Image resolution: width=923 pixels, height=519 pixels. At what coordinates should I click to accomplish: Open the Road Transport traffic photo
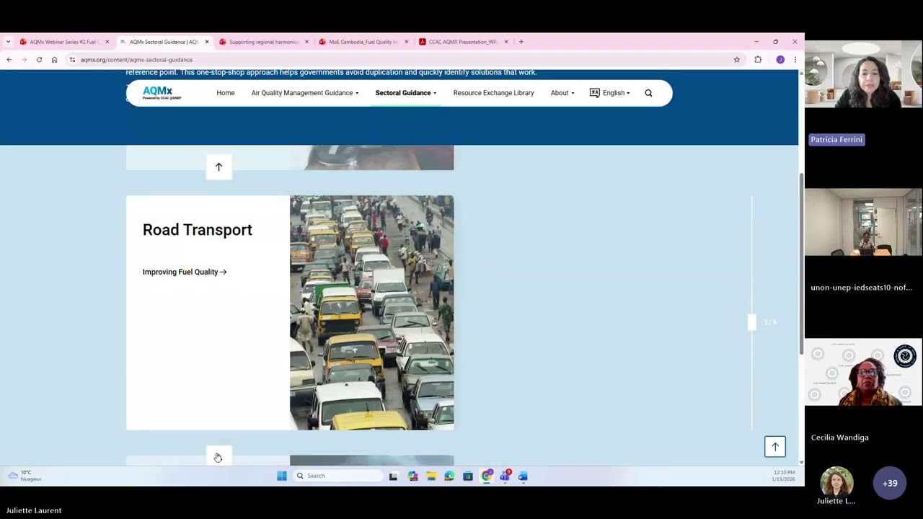click(x=372, y=313)
